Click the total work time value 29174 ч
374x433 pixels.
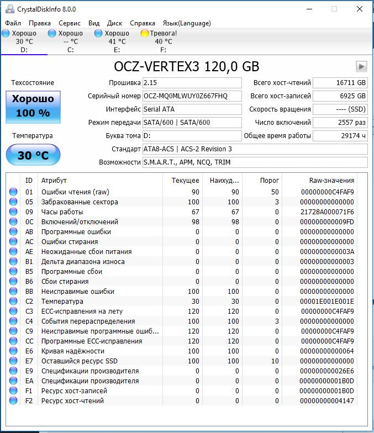click(x=340, y=136)
